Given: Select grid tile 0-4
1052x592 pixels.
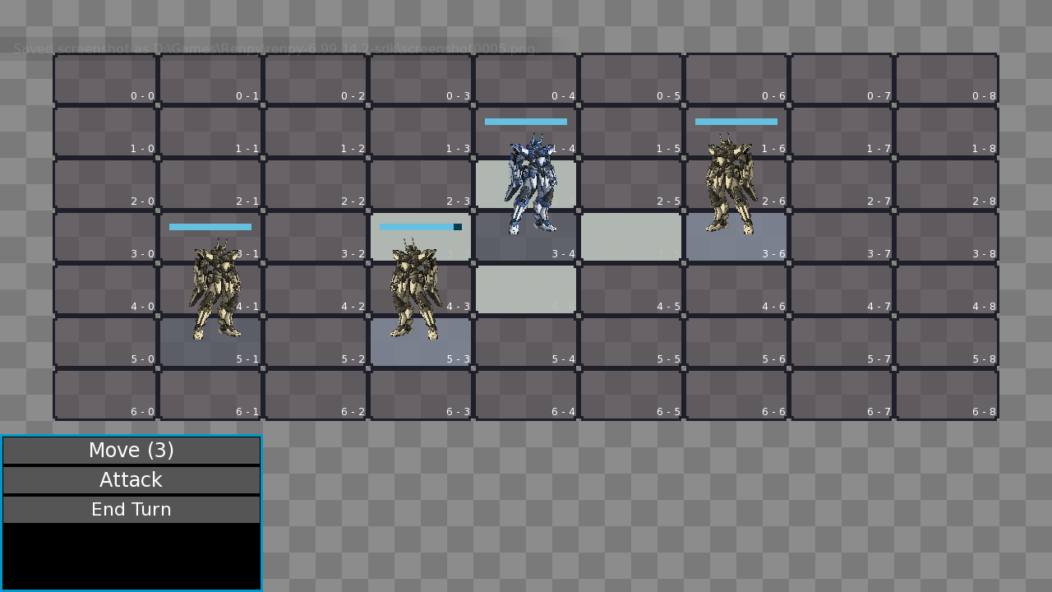Looking at the screenshot, I should (526, 79).
